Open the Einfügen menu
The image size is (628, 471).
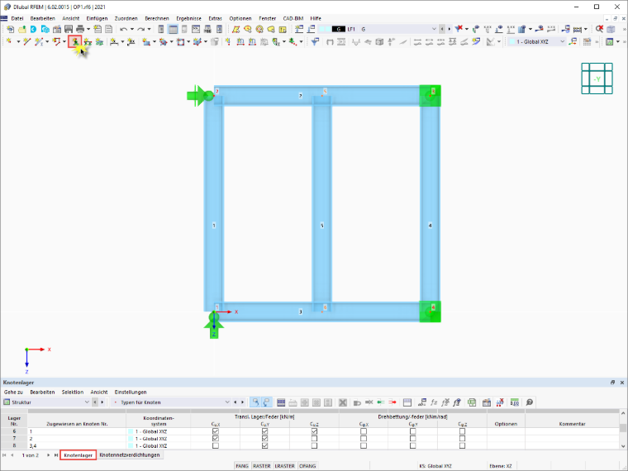pyautogui.click(x=97, y=18)
